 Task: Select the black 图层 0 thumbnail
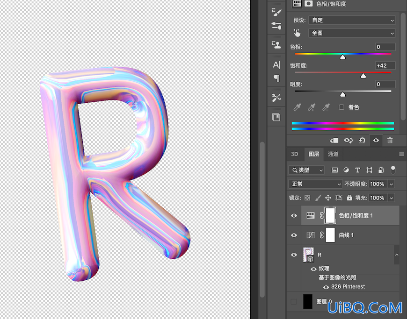click(308, 302)
